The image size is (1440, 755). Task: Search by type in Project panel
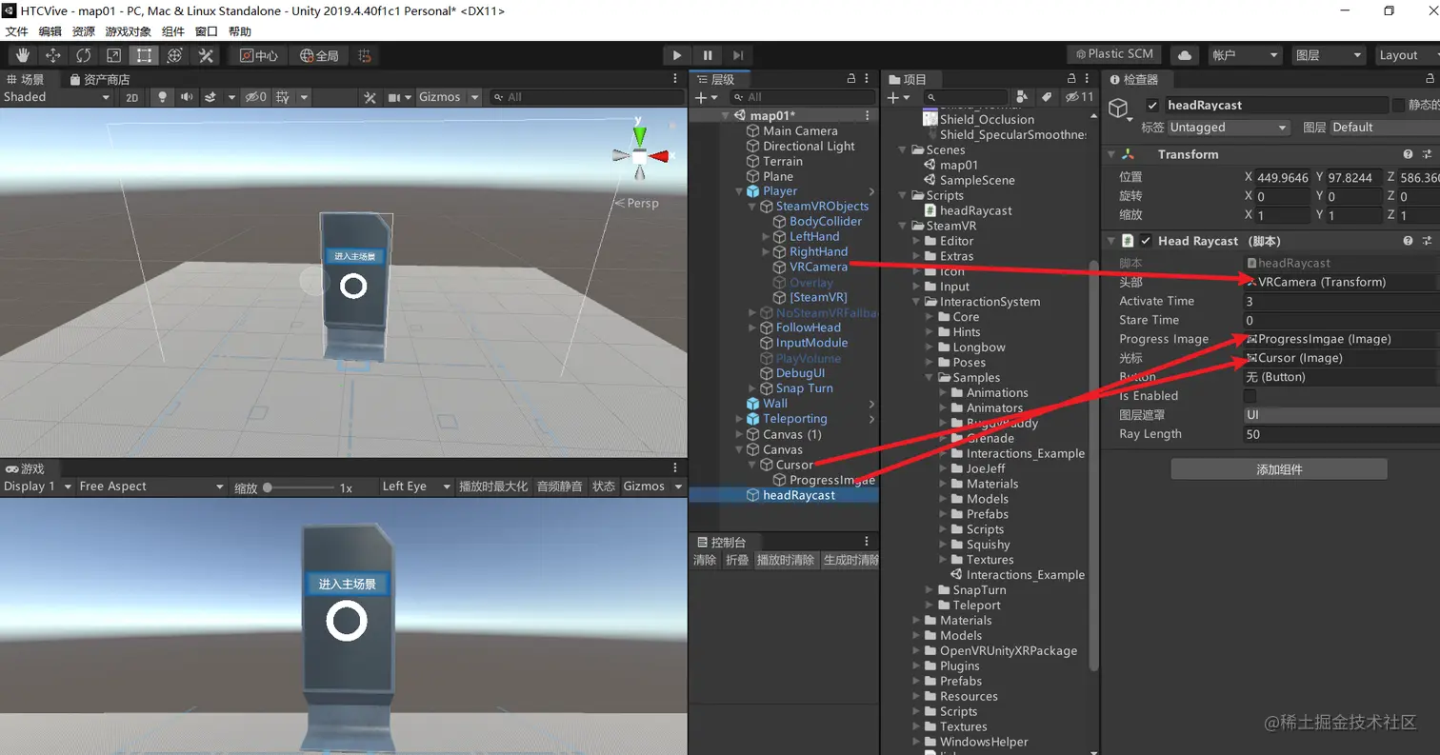[1023, 97]
